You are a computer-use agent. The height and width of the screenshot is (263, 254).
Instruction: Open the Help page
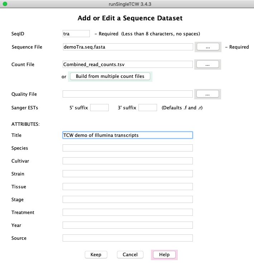point(164,254)
